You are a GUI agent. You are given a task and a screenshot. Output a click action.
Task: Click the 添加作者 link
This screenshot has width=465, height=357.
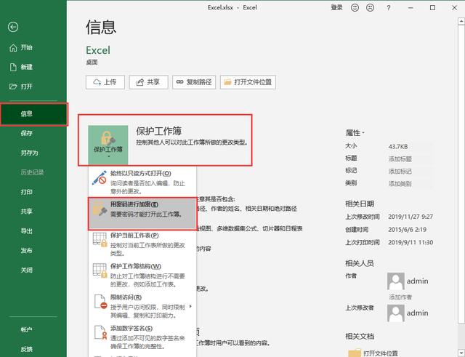tap(400, 297)
